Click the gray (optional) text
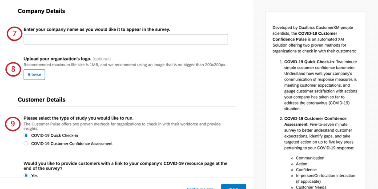The image size is (378, 189). pyautogui.click(x=102, y=59)
